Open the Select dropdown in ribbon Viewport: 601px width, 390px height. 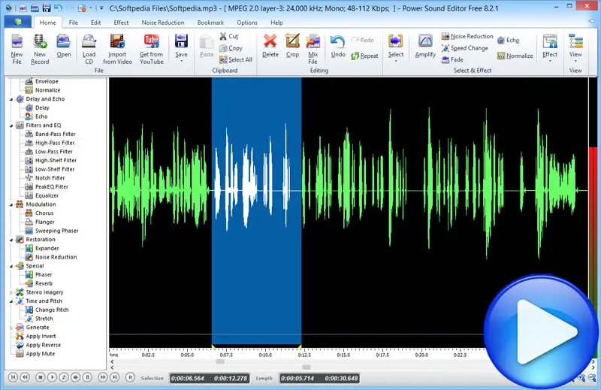[395, 62]
